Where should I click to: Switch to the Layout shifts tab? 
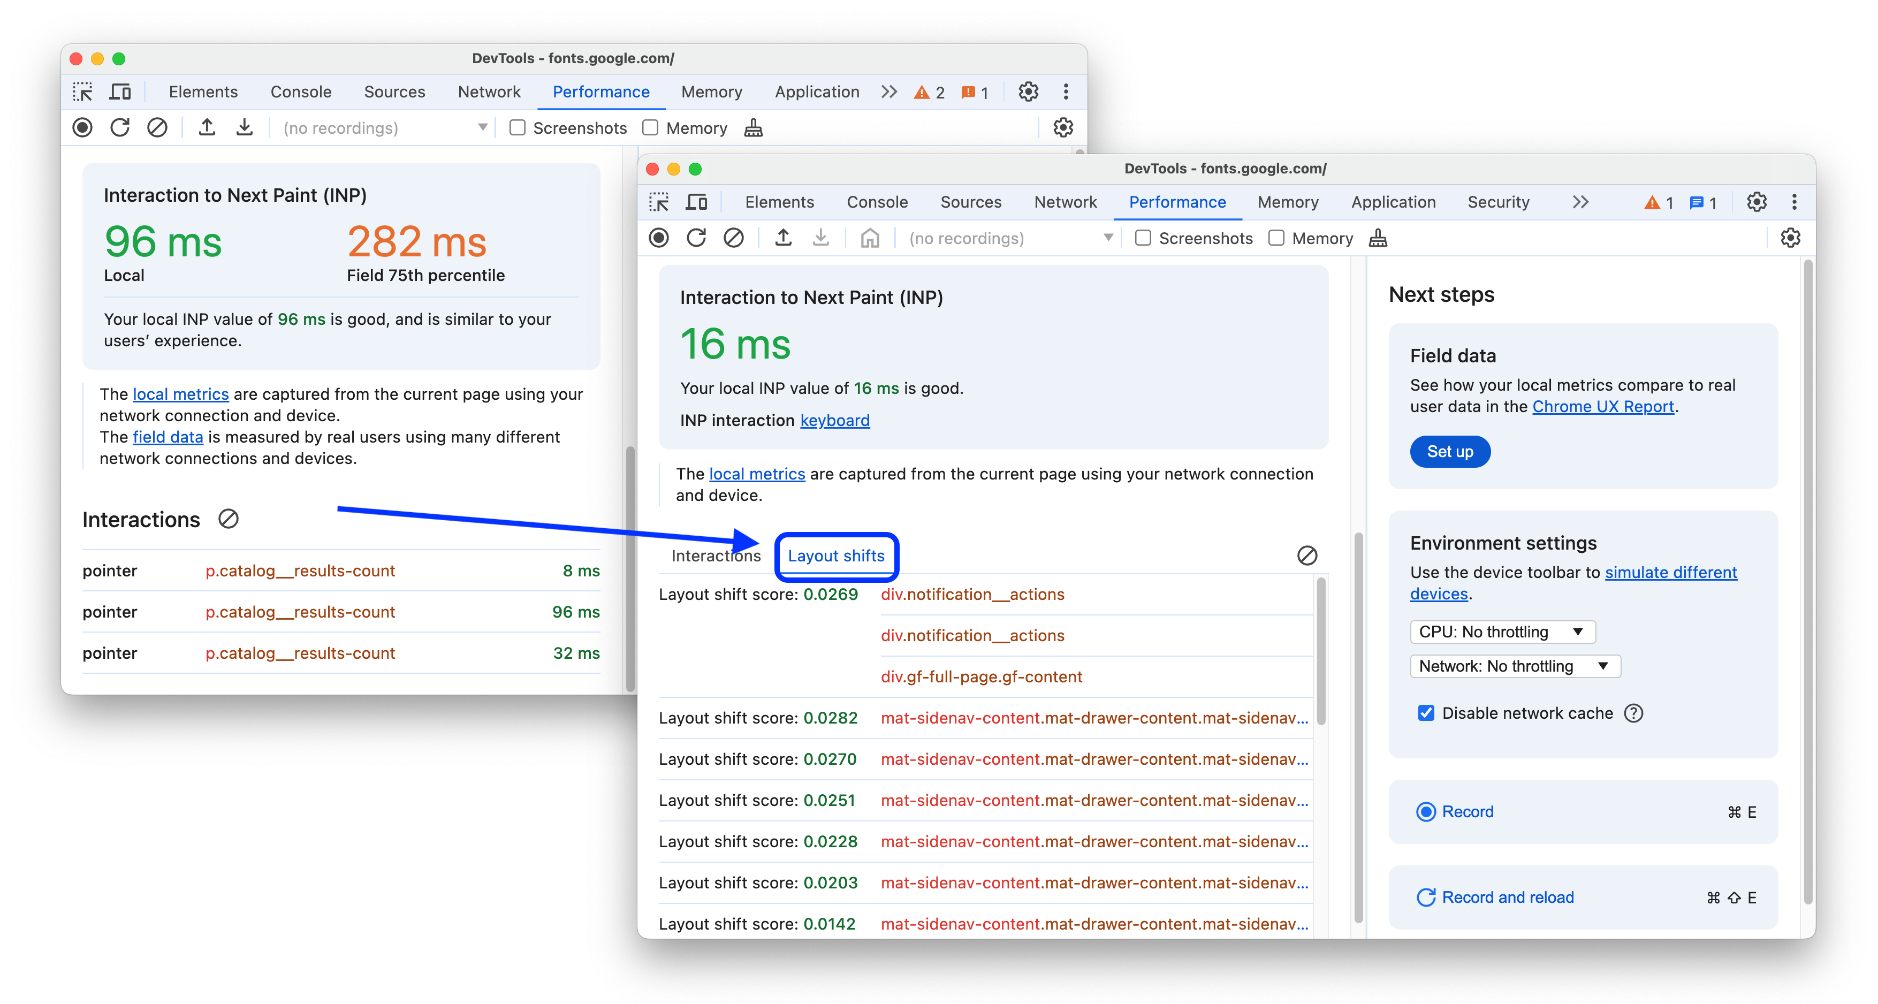pos(836,556)
